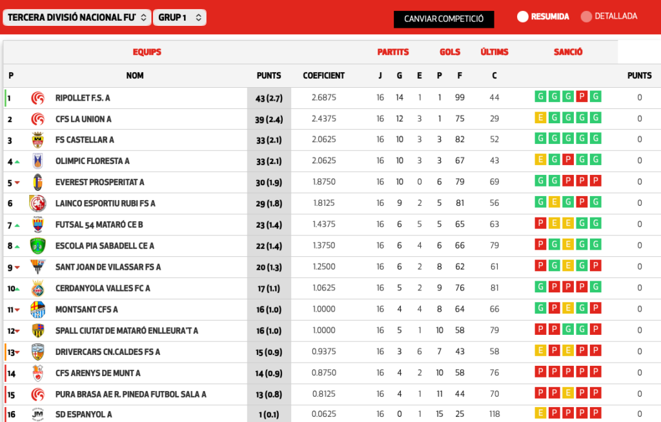Sort by the Coeficient column header
661x422 pixels.
(323, 75)
